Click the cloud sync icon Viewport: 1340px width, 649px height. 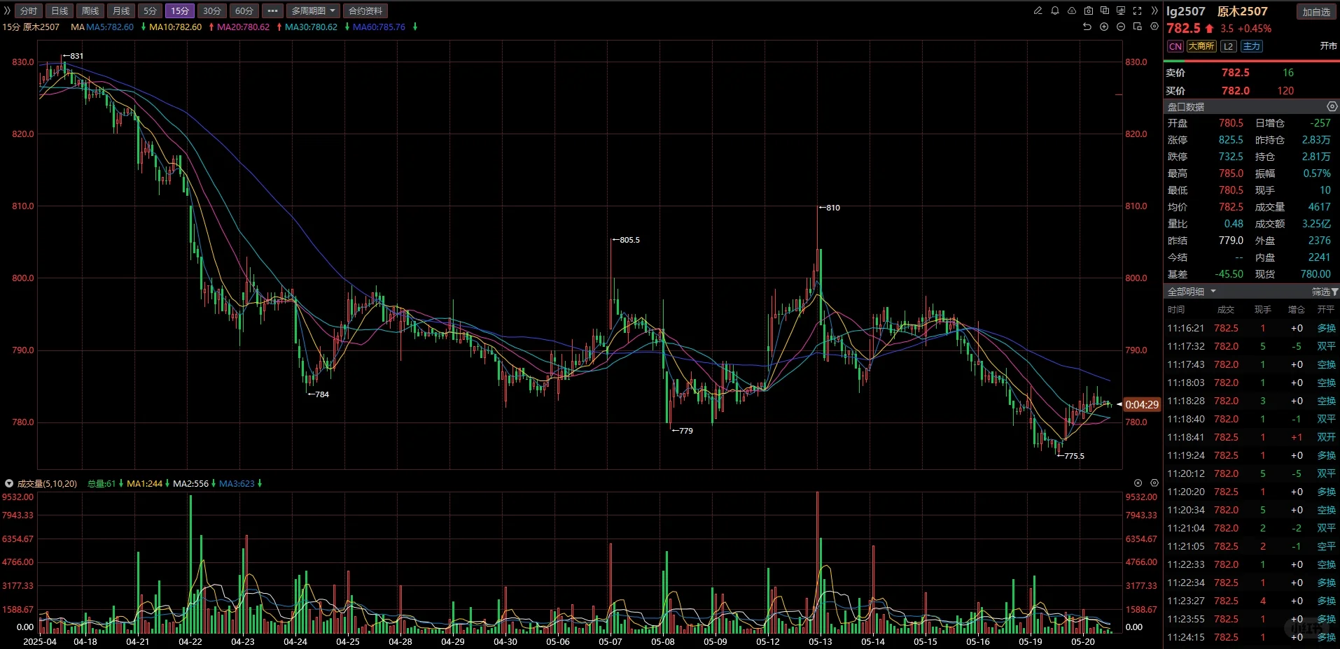click(1072, 10)
